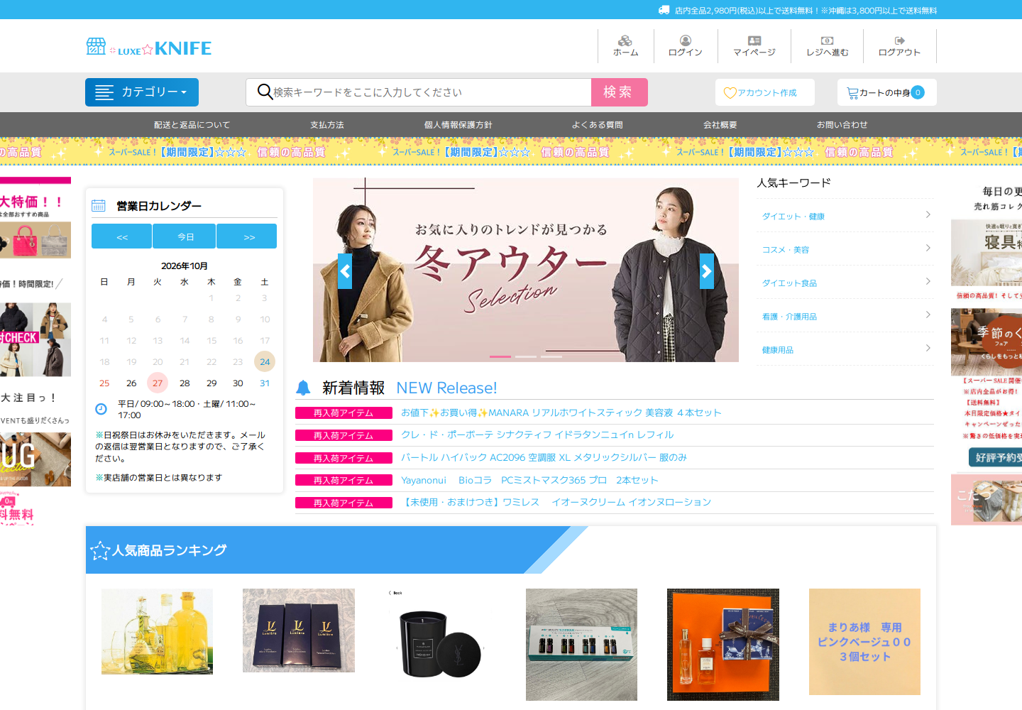
Task: Open the YSL black candle product thumbnail
Action: 439,645
